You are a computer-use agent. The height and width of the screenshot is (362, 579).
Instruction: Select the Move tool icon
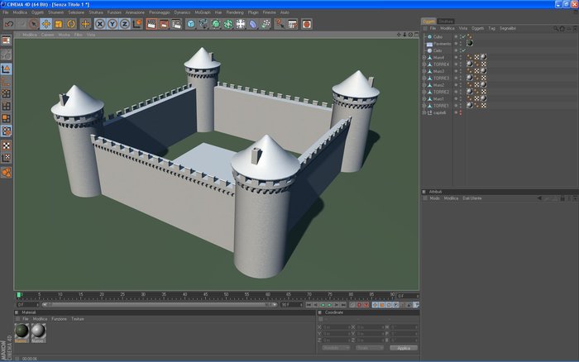click(46, 24)
